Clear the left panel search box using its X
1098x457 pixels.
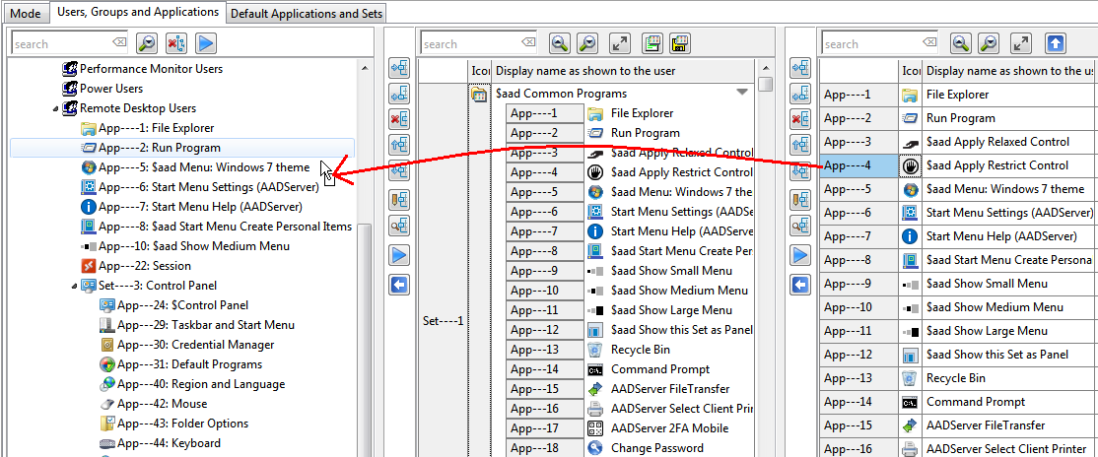pos(119,43)
